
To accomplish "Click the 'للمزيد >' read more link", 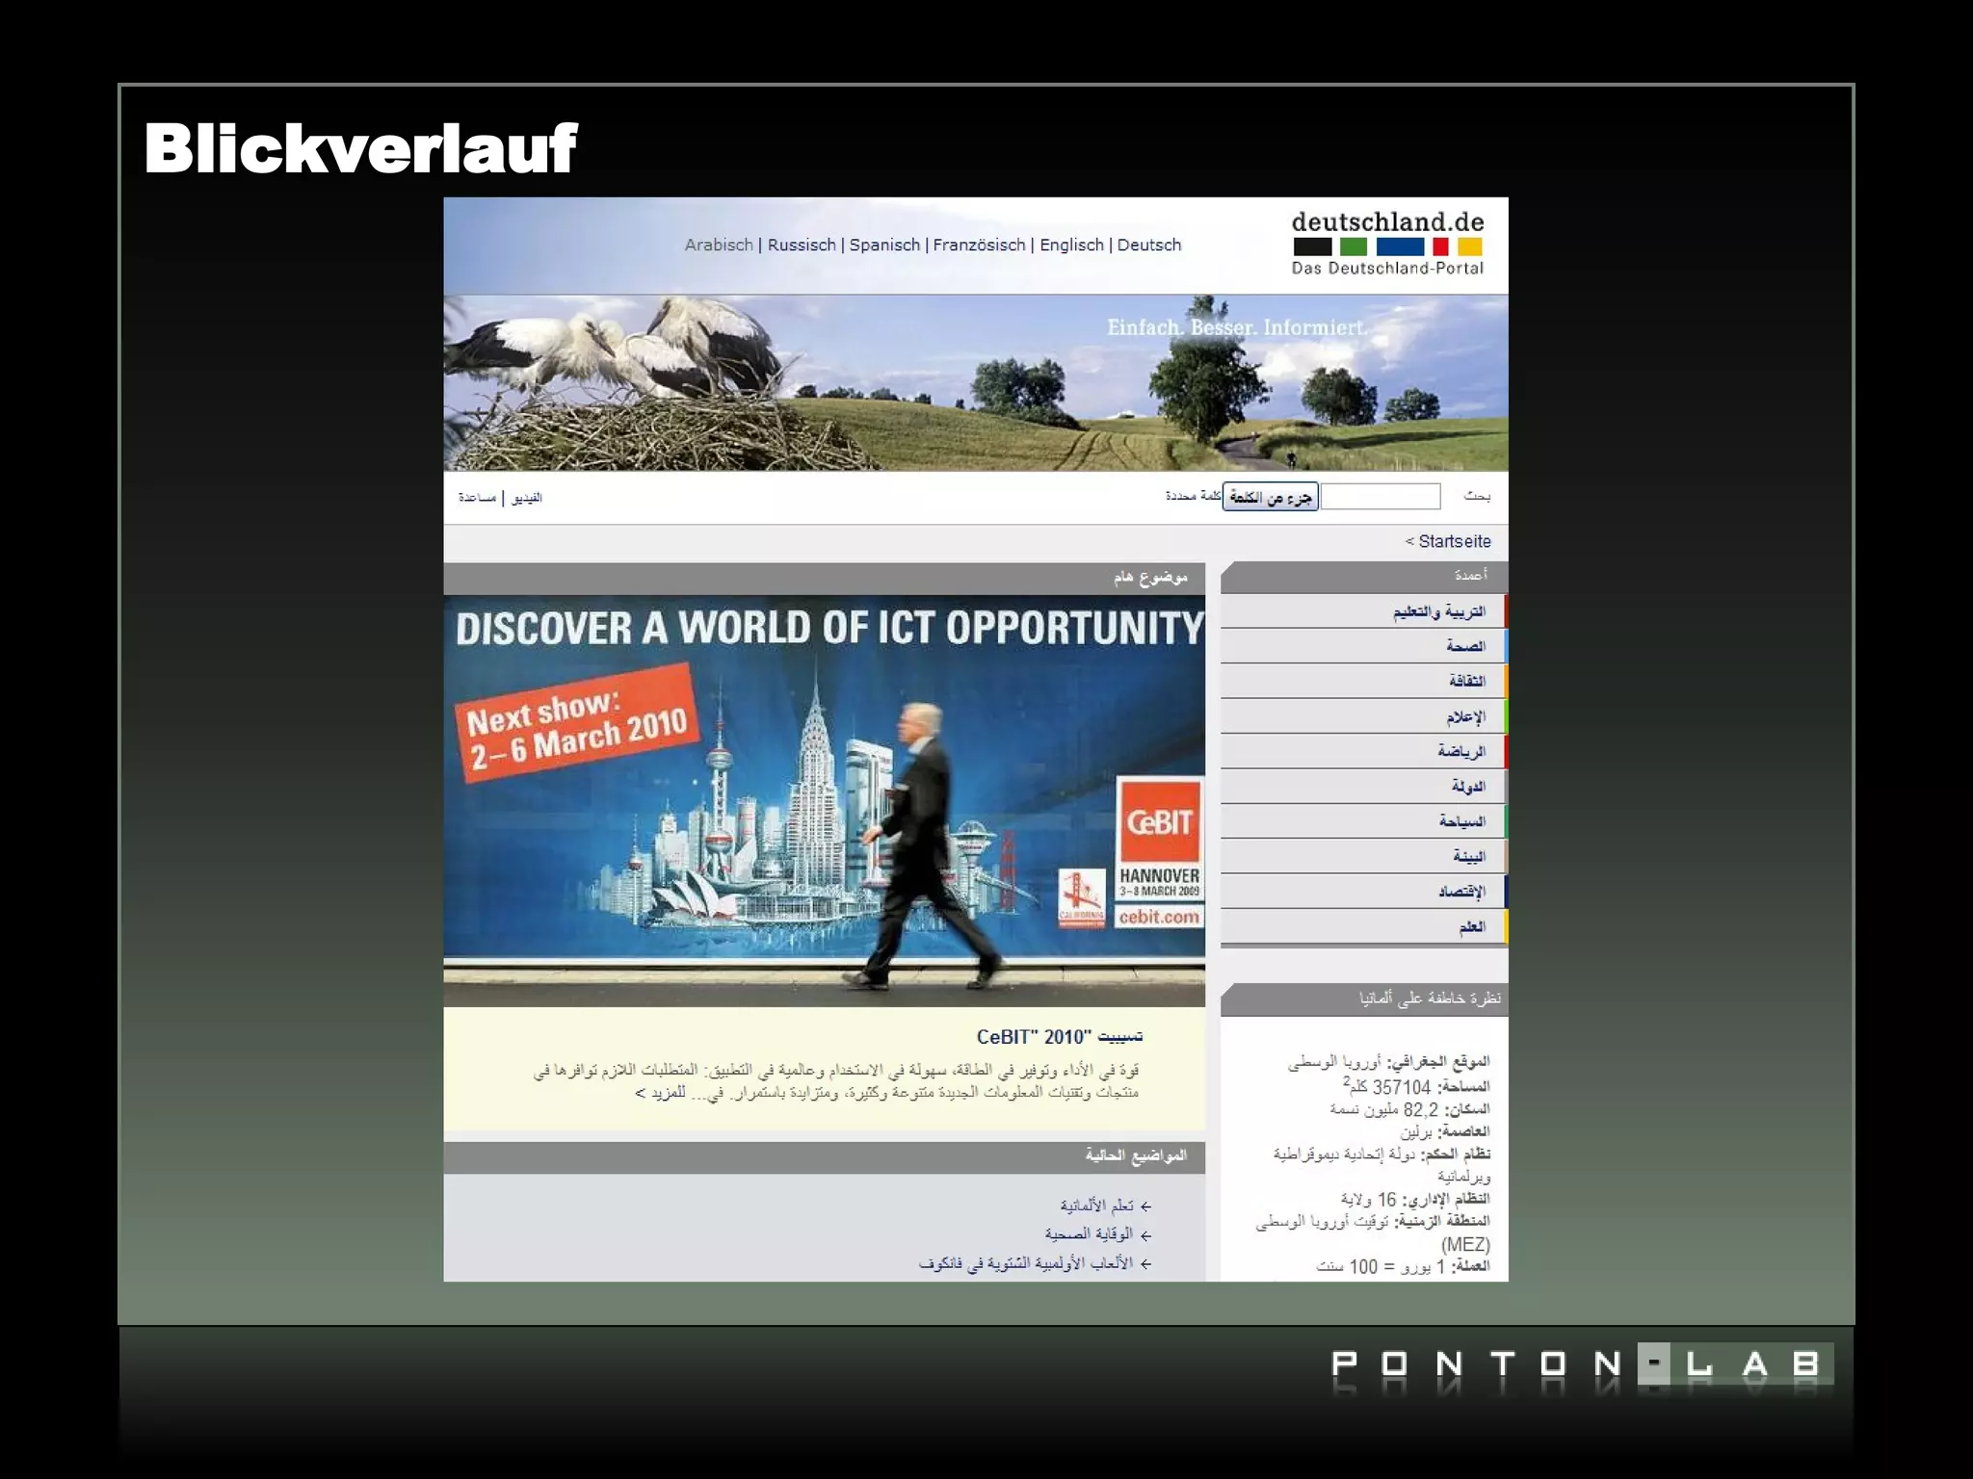I will click(661, 1093).
